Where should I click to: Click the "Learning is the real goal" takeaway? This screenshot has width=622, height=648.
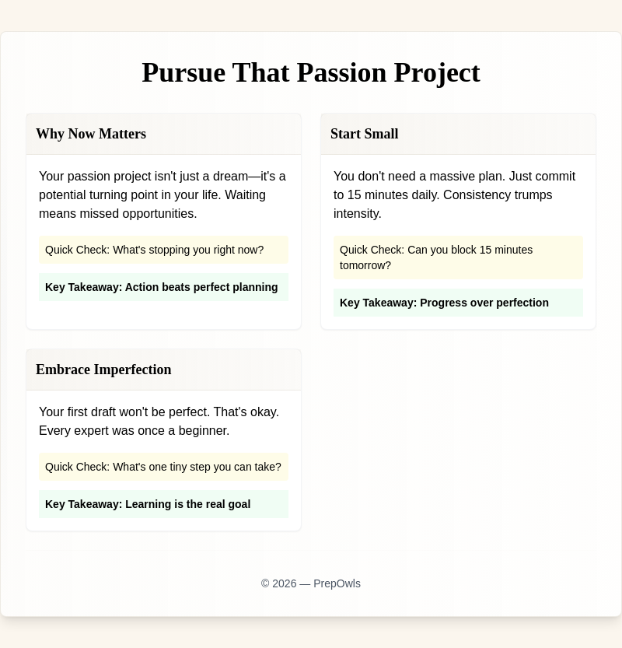point(148,504)
